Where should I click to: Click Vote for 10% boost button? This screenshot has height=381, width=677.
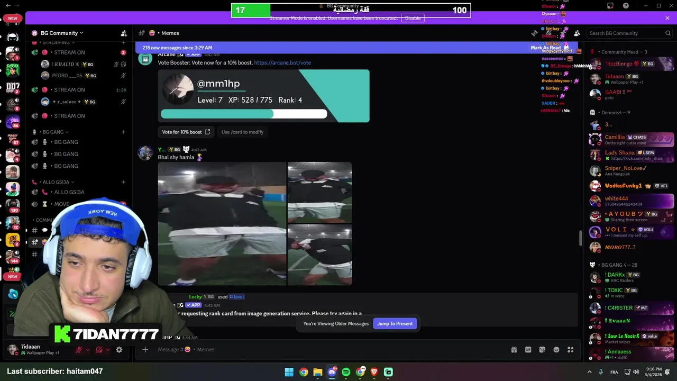(x=186, y=132)
